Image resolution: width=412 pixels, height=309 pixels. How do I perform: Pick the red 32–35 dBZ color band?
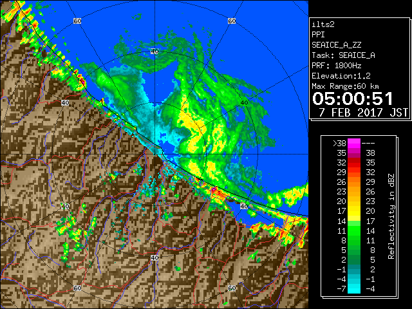tap(354, 163)
